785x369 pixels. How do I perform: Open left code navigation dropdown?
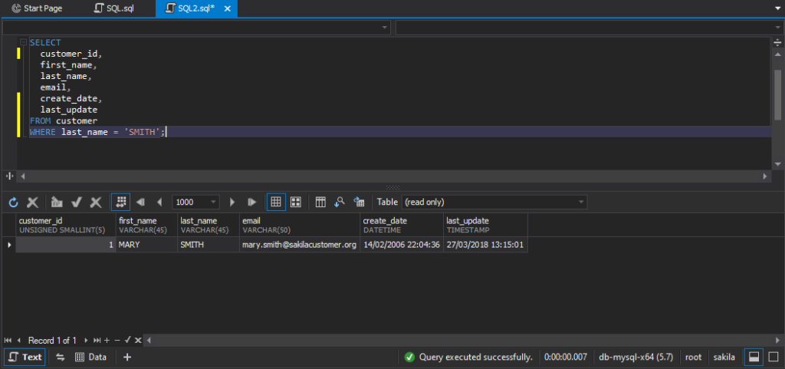(196, 28)
